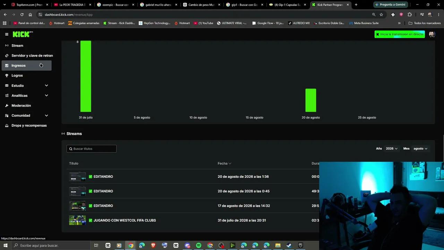Click the active Chrome taskbar icon
444x250 pixels.
(x=131, y=245)
